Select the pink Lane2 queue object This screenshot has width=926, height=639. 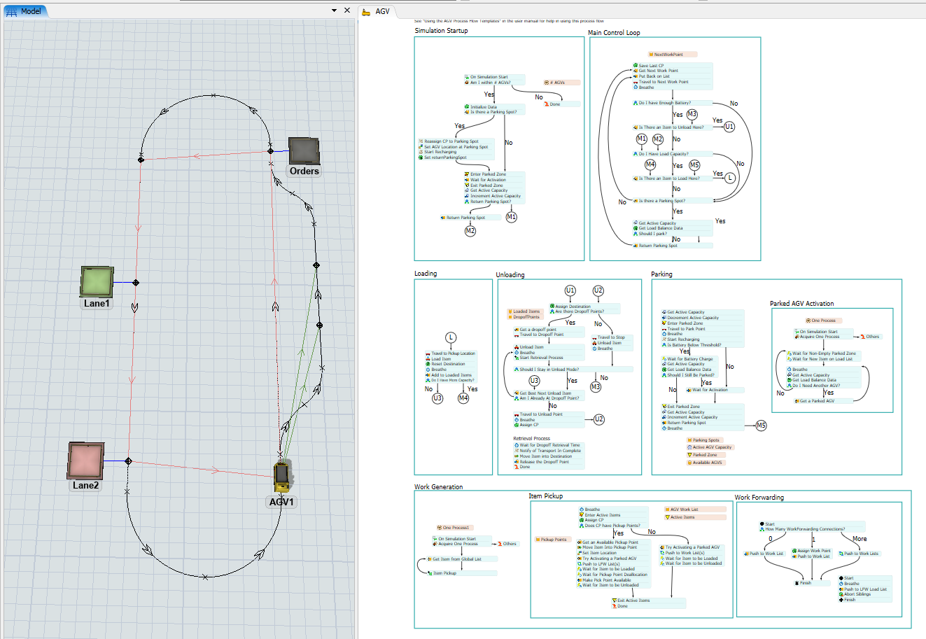(x=86, y=461)
